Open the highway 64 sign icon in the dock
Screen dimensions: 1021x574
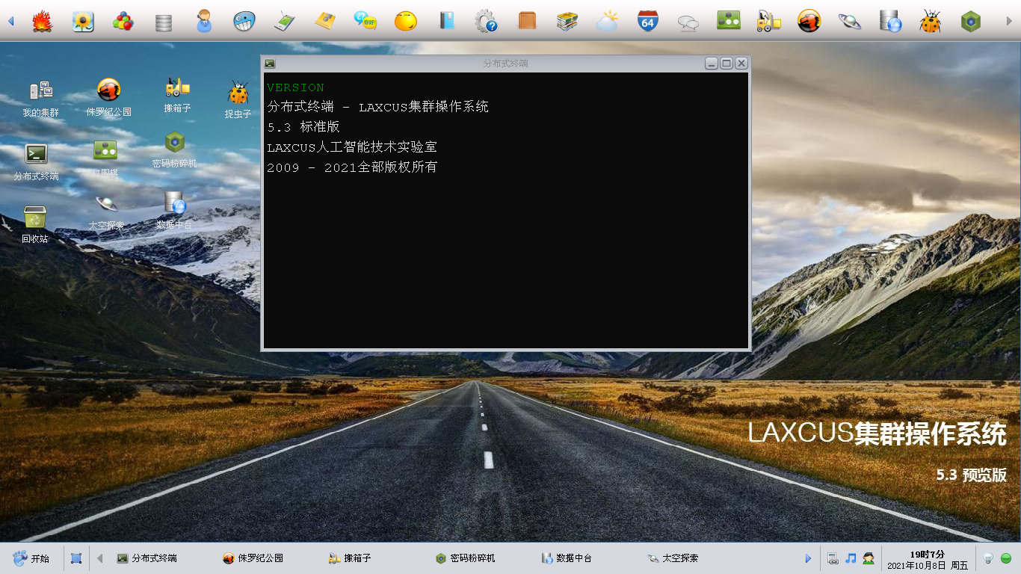pos(647,22)
